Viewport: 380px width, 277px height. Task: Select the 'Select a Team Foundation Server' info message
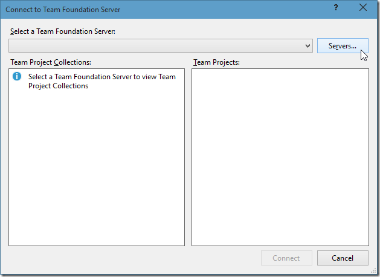point(101,81)
